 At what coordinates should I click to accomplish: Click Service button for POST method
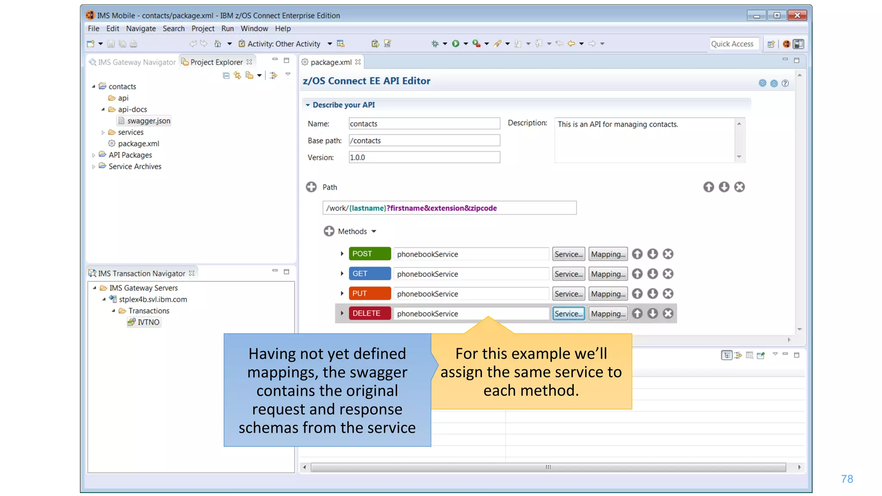(568, 254)
